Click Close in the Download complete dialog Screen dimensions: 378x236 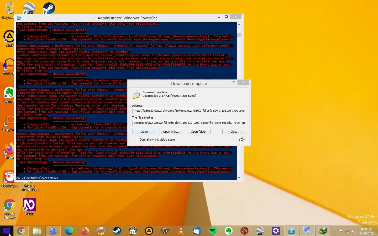click(234, 132)
